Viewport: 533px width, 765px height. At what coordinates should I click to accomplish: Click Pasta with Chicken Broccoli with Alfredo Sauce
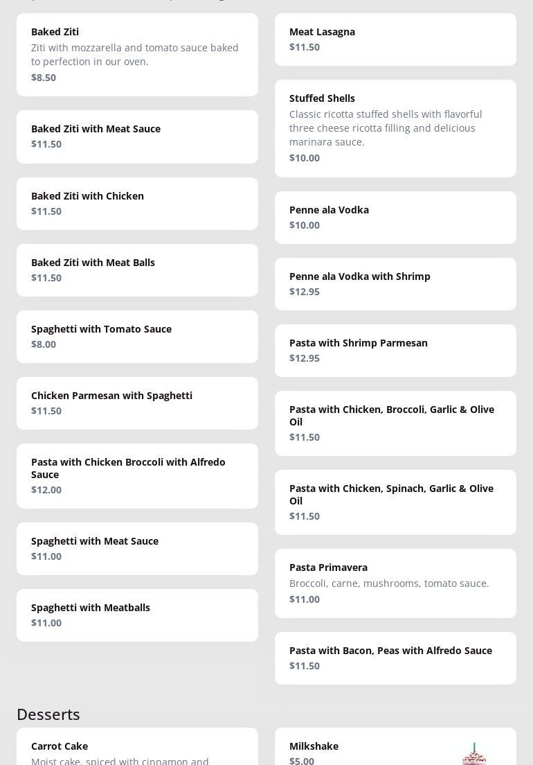tap(137, 476)
